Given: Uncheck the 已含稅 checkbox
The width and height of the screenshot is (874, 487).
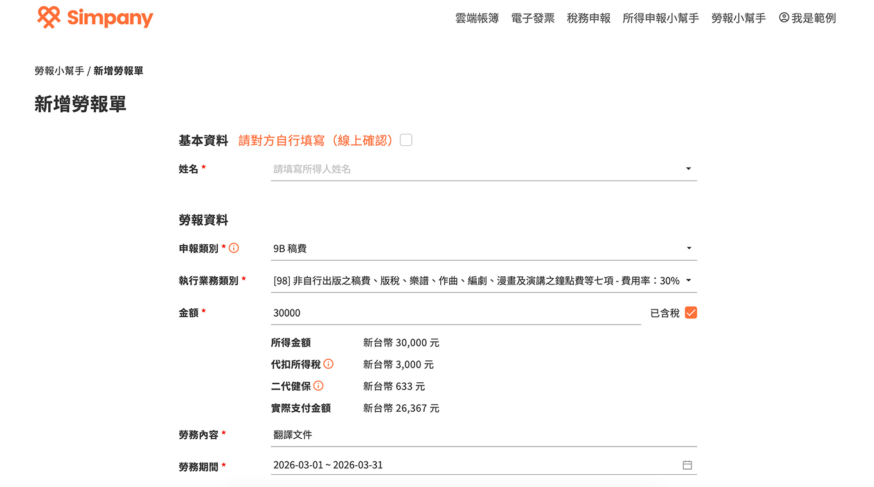Looking at the screenshot, I should [x=692, y=312].
